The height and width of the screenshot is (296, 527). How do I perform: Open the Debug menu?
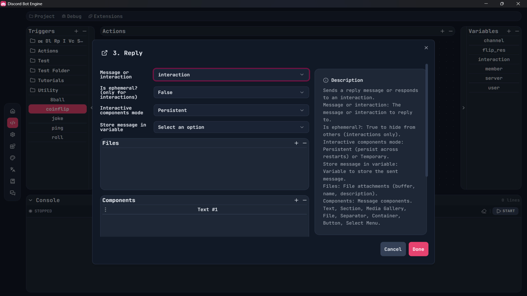coord(72,16)
